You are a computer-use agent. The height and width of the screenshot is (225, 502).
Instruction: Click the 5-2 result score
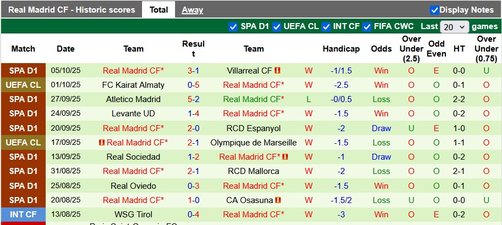(x=193, y=99)
